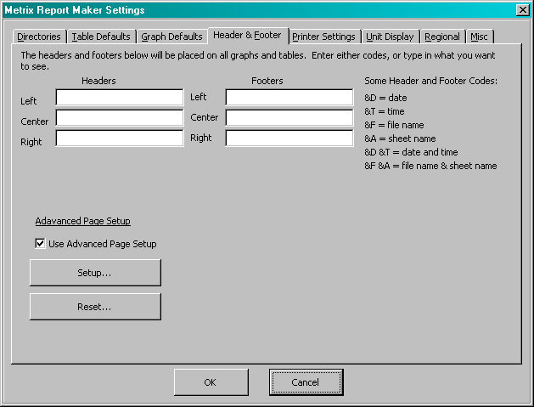Click the Reset... button

[x=95, y=307]
